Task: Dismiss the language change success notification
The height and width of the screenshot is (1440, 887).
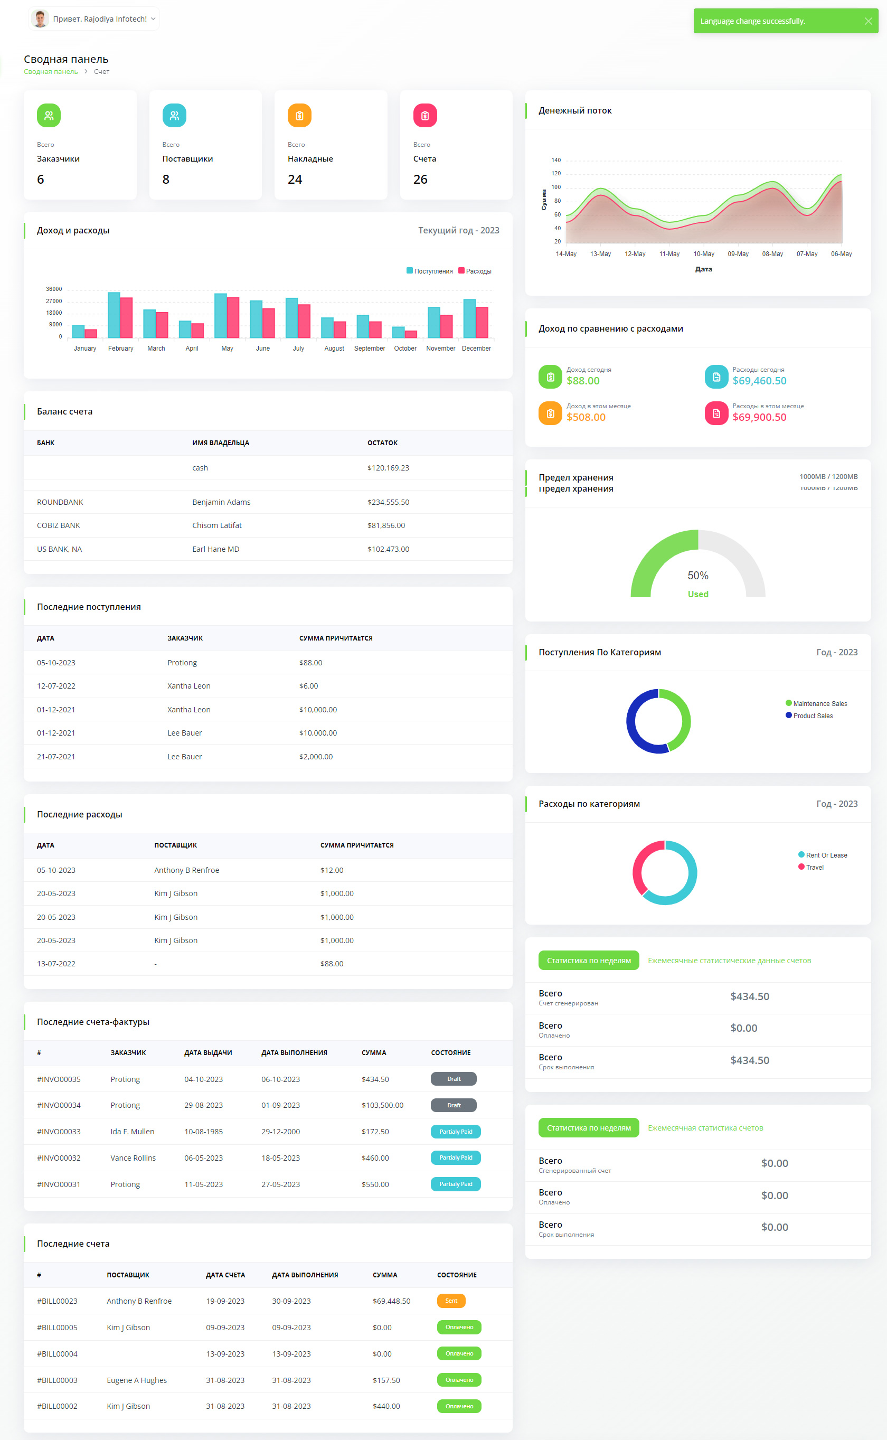Action: pos(867,21)
